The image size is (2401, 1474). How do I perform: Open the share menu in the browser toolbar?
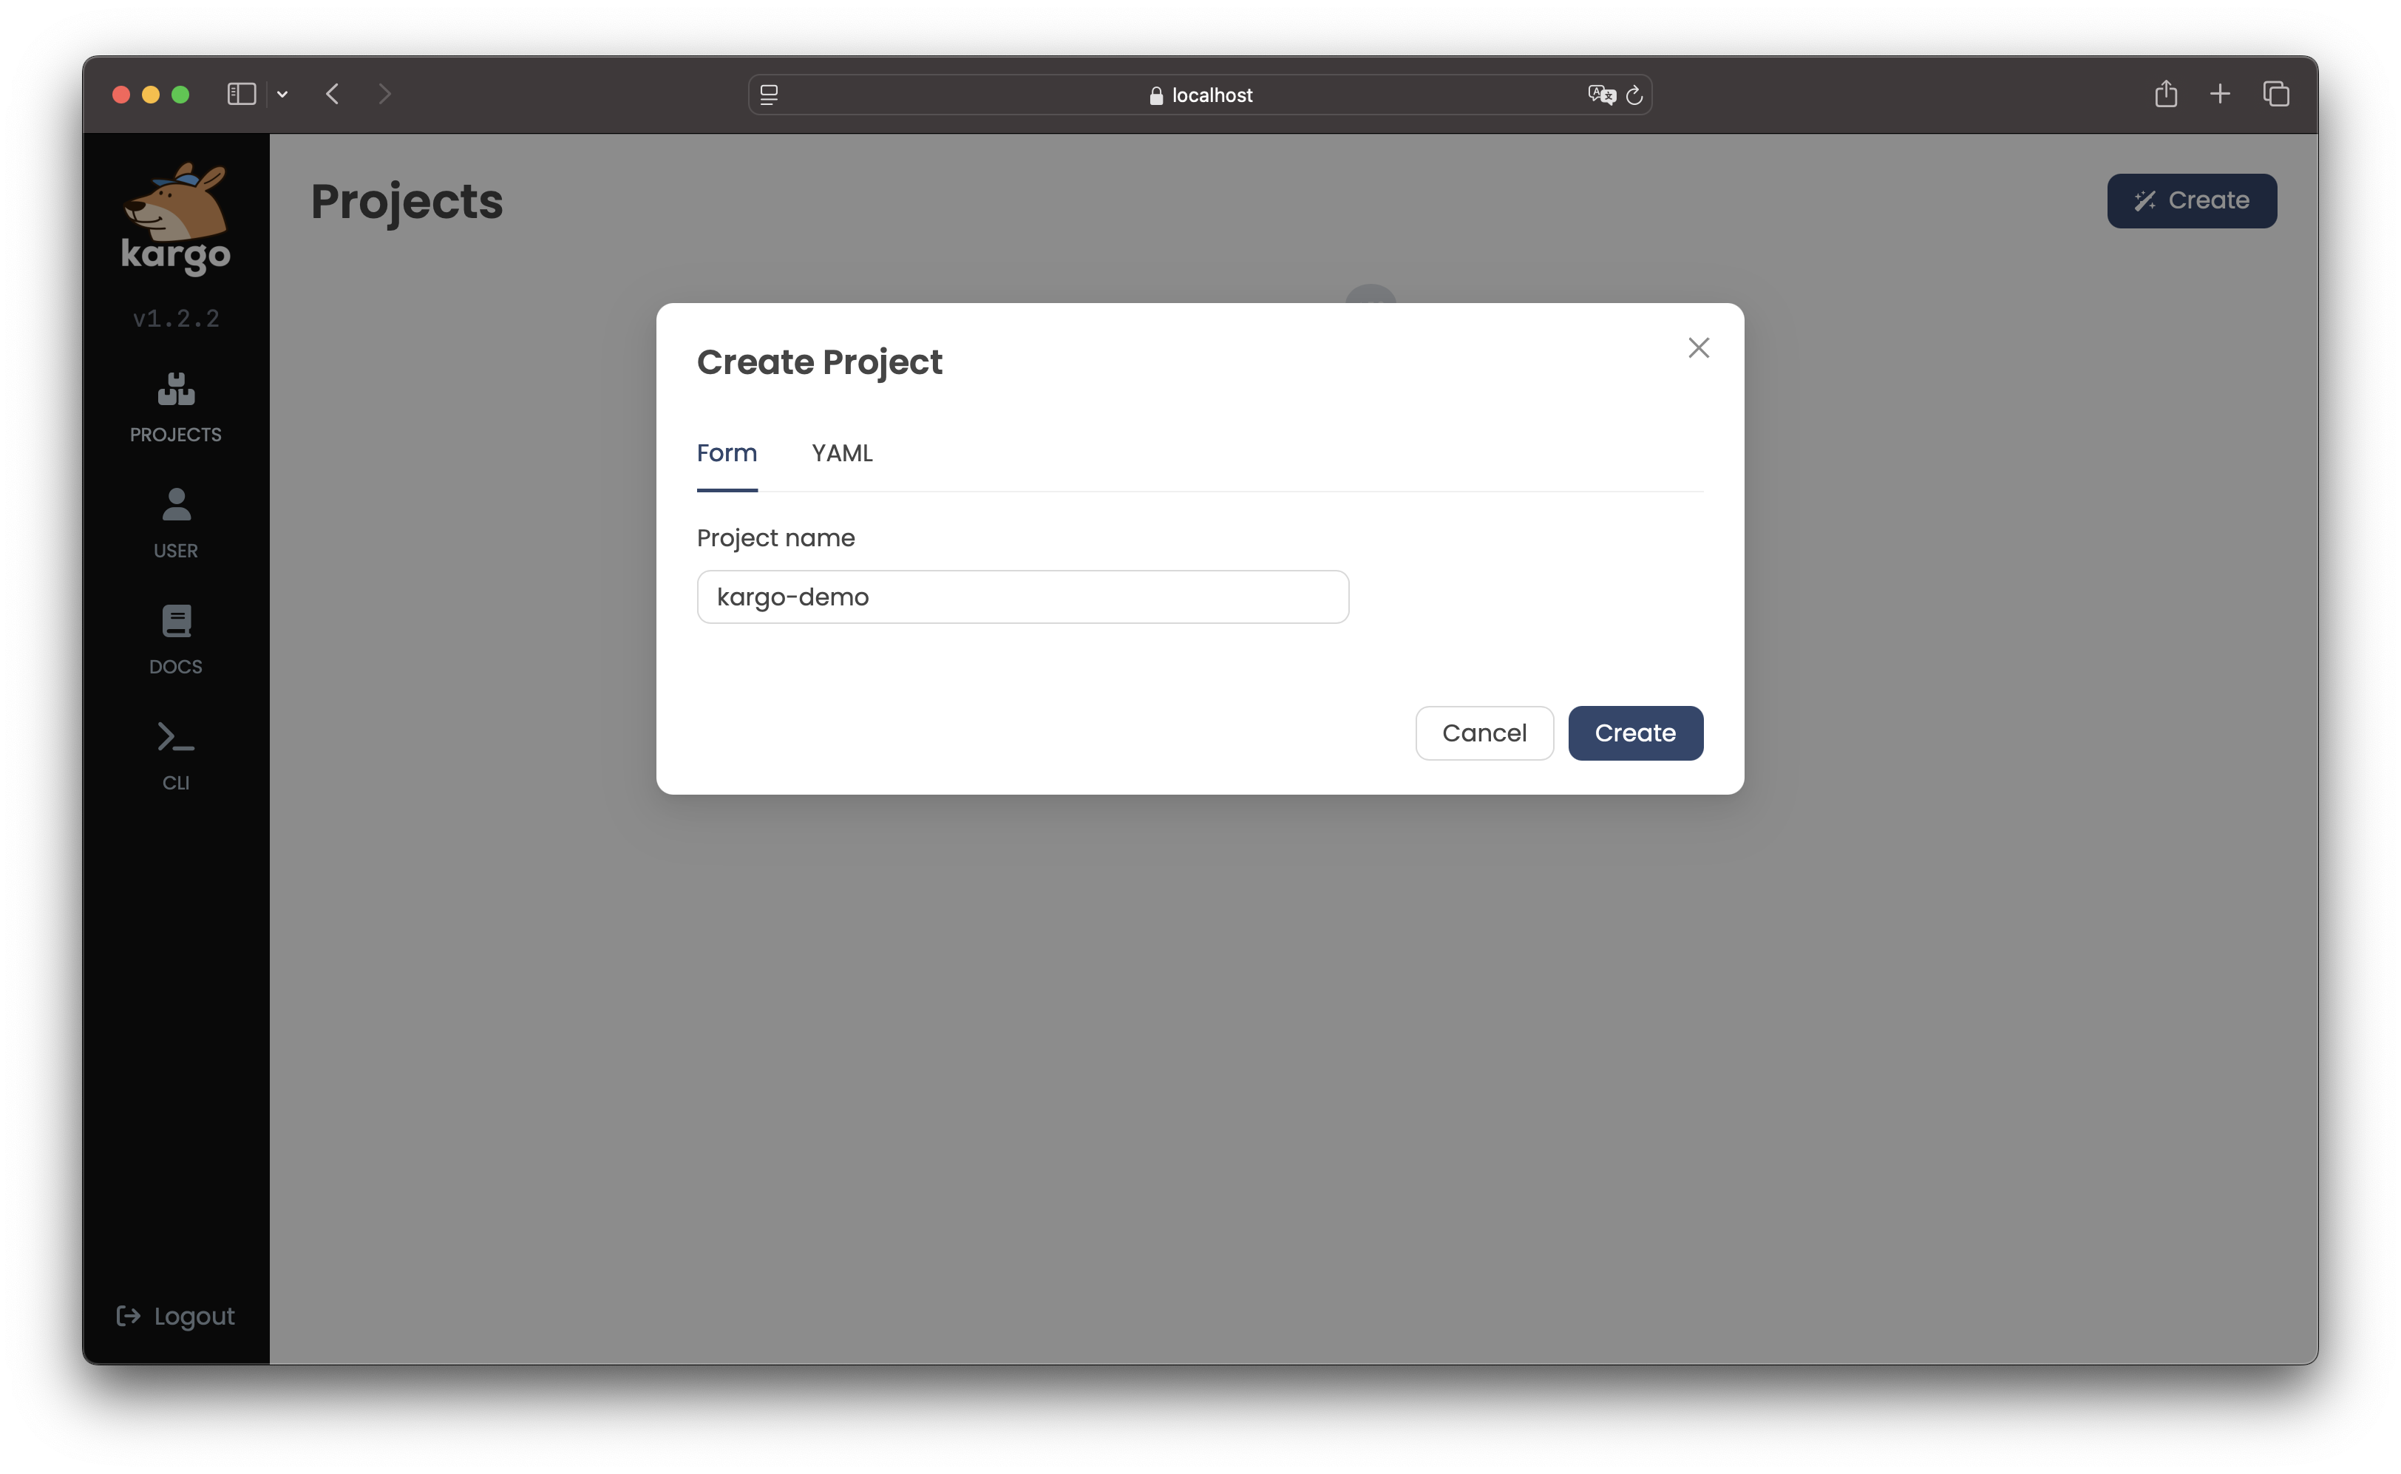point(2166,94)
